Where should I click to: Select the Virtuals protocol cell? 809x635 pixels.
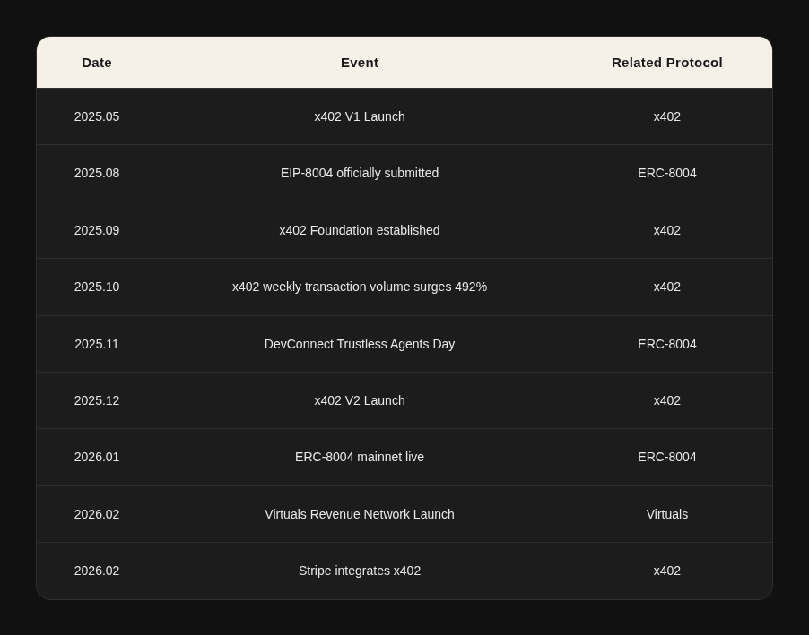pos(666,514)
